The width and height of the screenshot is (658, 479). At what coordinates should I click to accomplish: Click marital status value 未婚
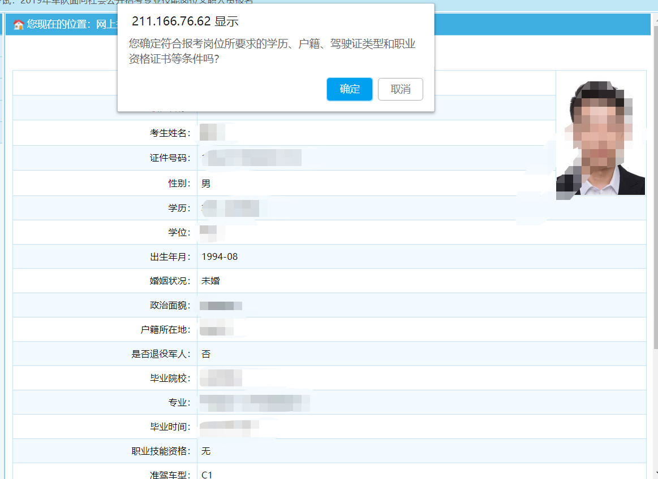[x=210, y=281]
